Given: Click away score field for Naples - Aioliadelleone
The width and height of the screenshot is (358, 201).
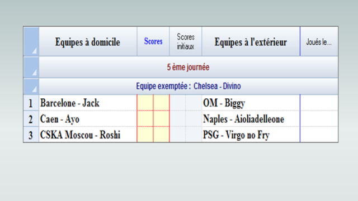Looking at the screenshot, I should tap(161, 119).
